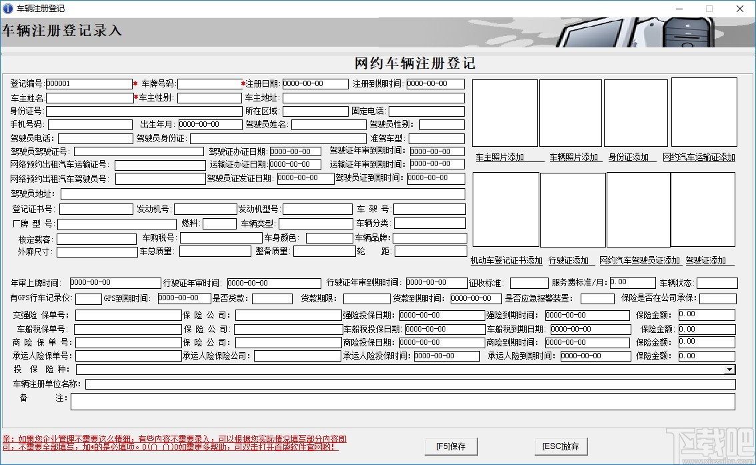Click the 驾驶员姓名 input field
756x465 pixels.
coord(329,125)
